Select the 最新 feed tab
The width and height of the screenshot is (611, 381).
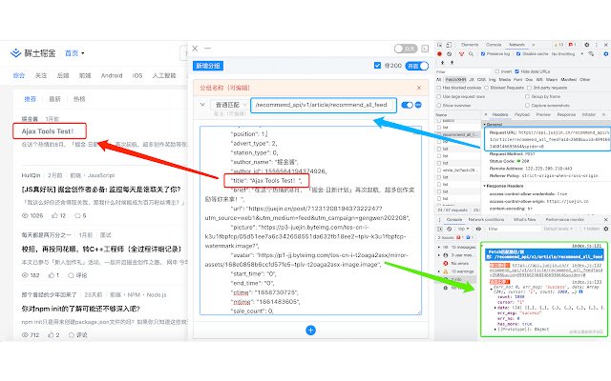pos(54,99)
